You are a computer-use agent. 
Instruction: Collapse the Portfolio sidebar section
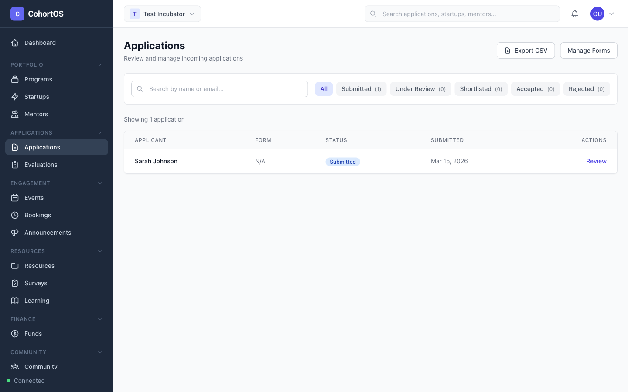pyautogui.click(x=99, y=64)
